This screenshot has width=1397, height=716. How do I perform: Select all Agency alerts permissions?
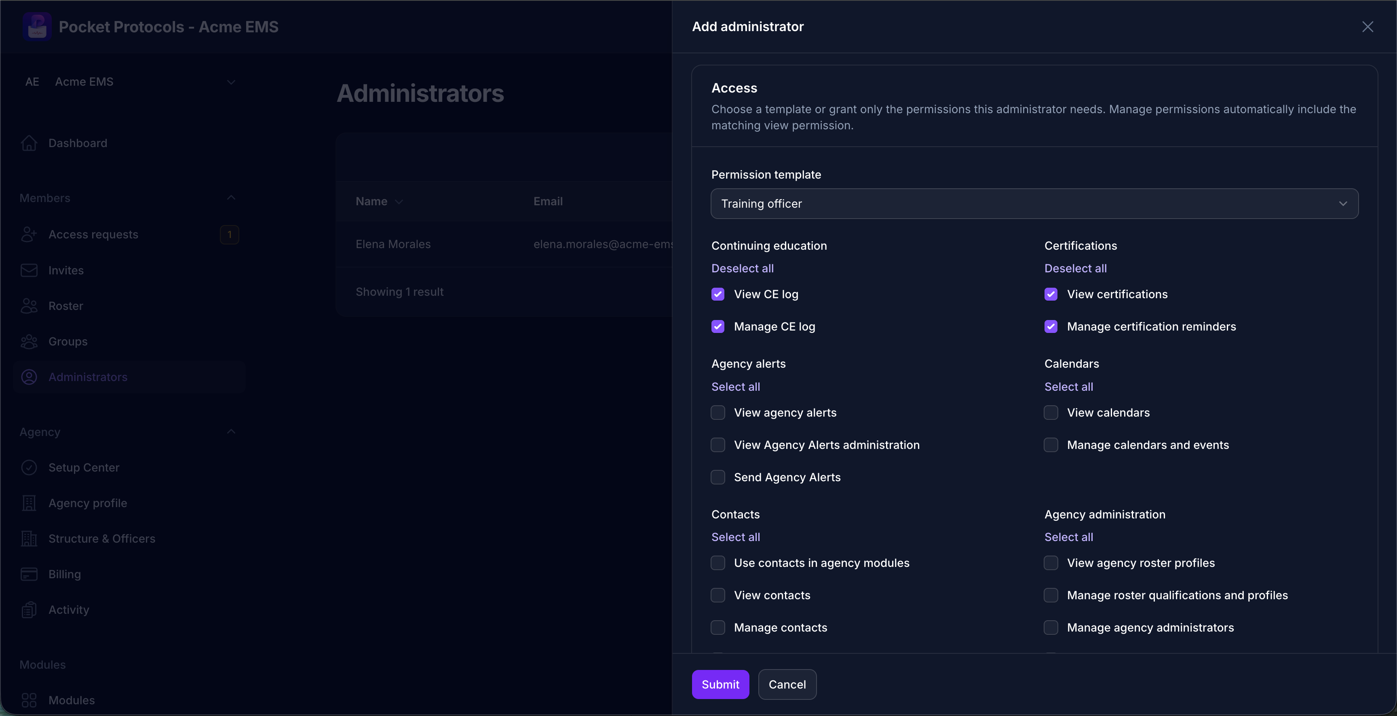(x=735, y=386)
